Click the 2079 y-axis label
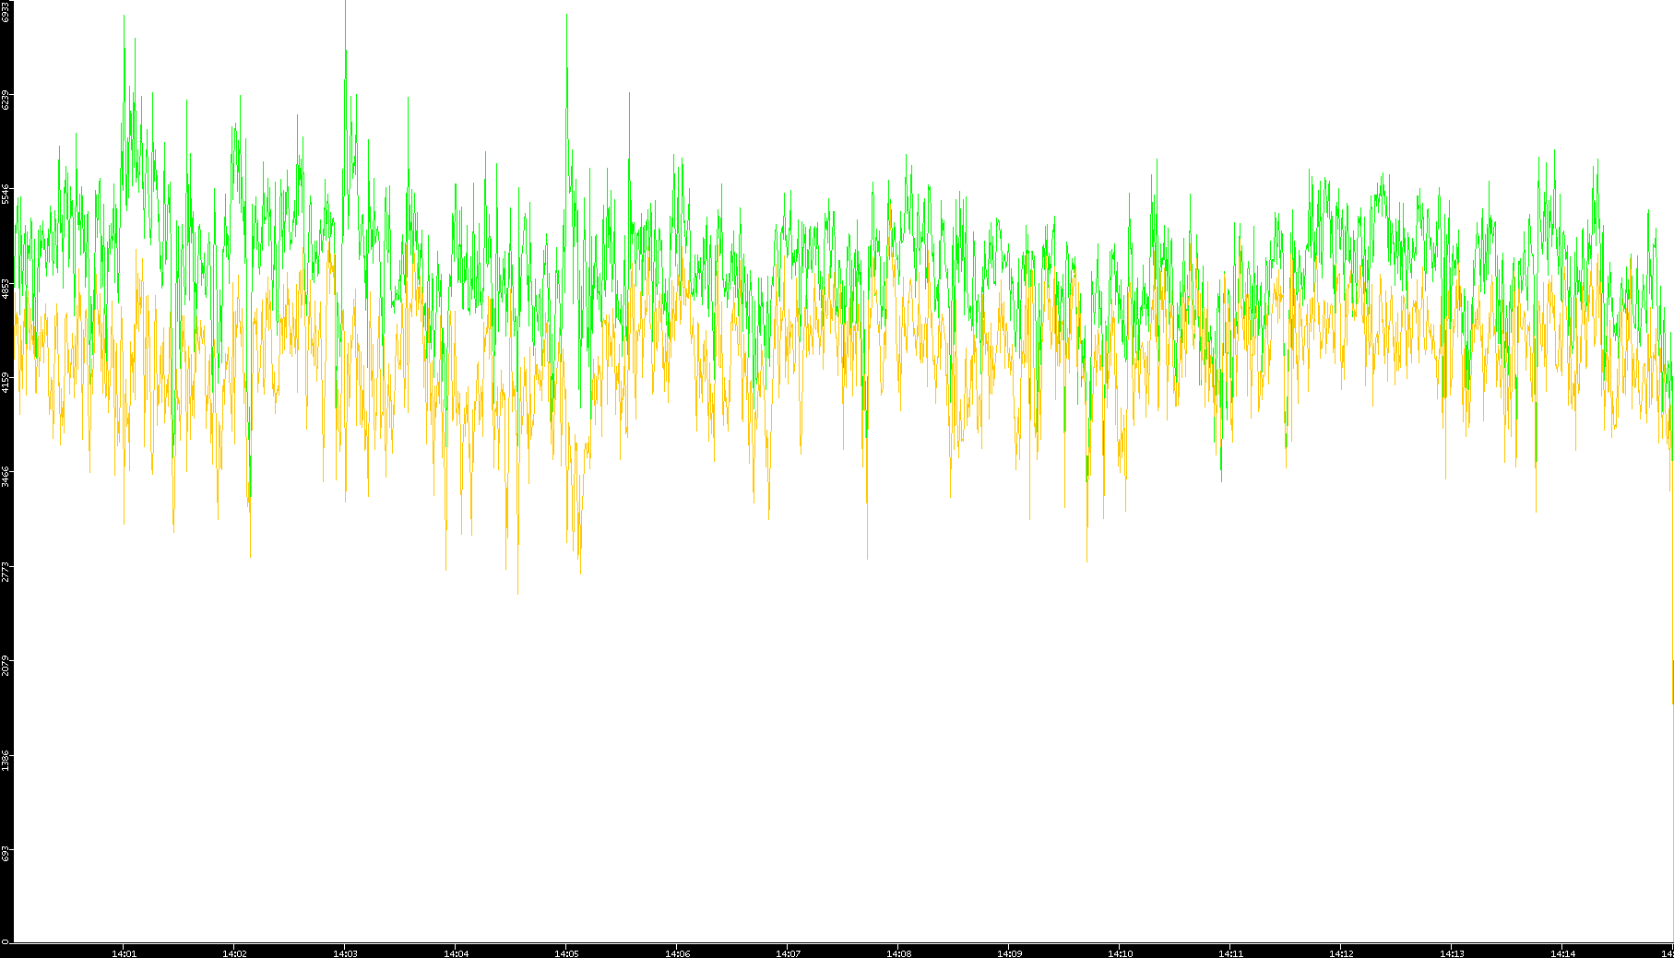 pyautogui.click(x=6, y=664)
